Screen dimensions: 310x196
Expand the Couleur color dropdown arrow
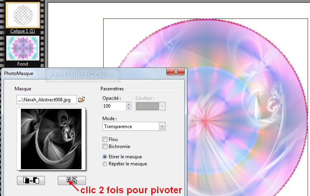(x=162, y=106)
